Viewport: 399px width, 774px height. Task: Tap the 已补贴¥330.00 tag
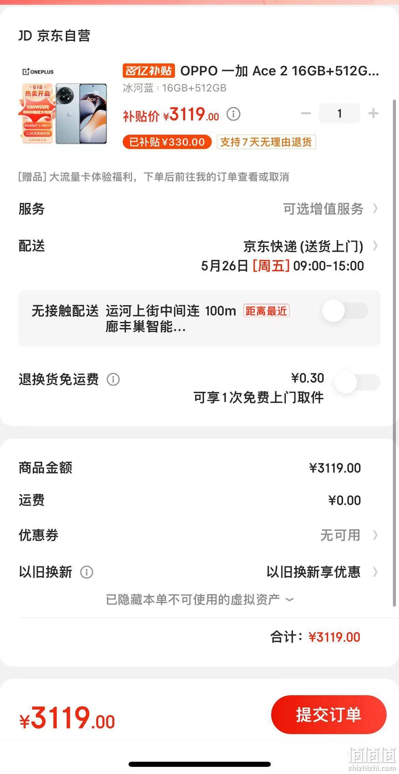coord(167,142)
